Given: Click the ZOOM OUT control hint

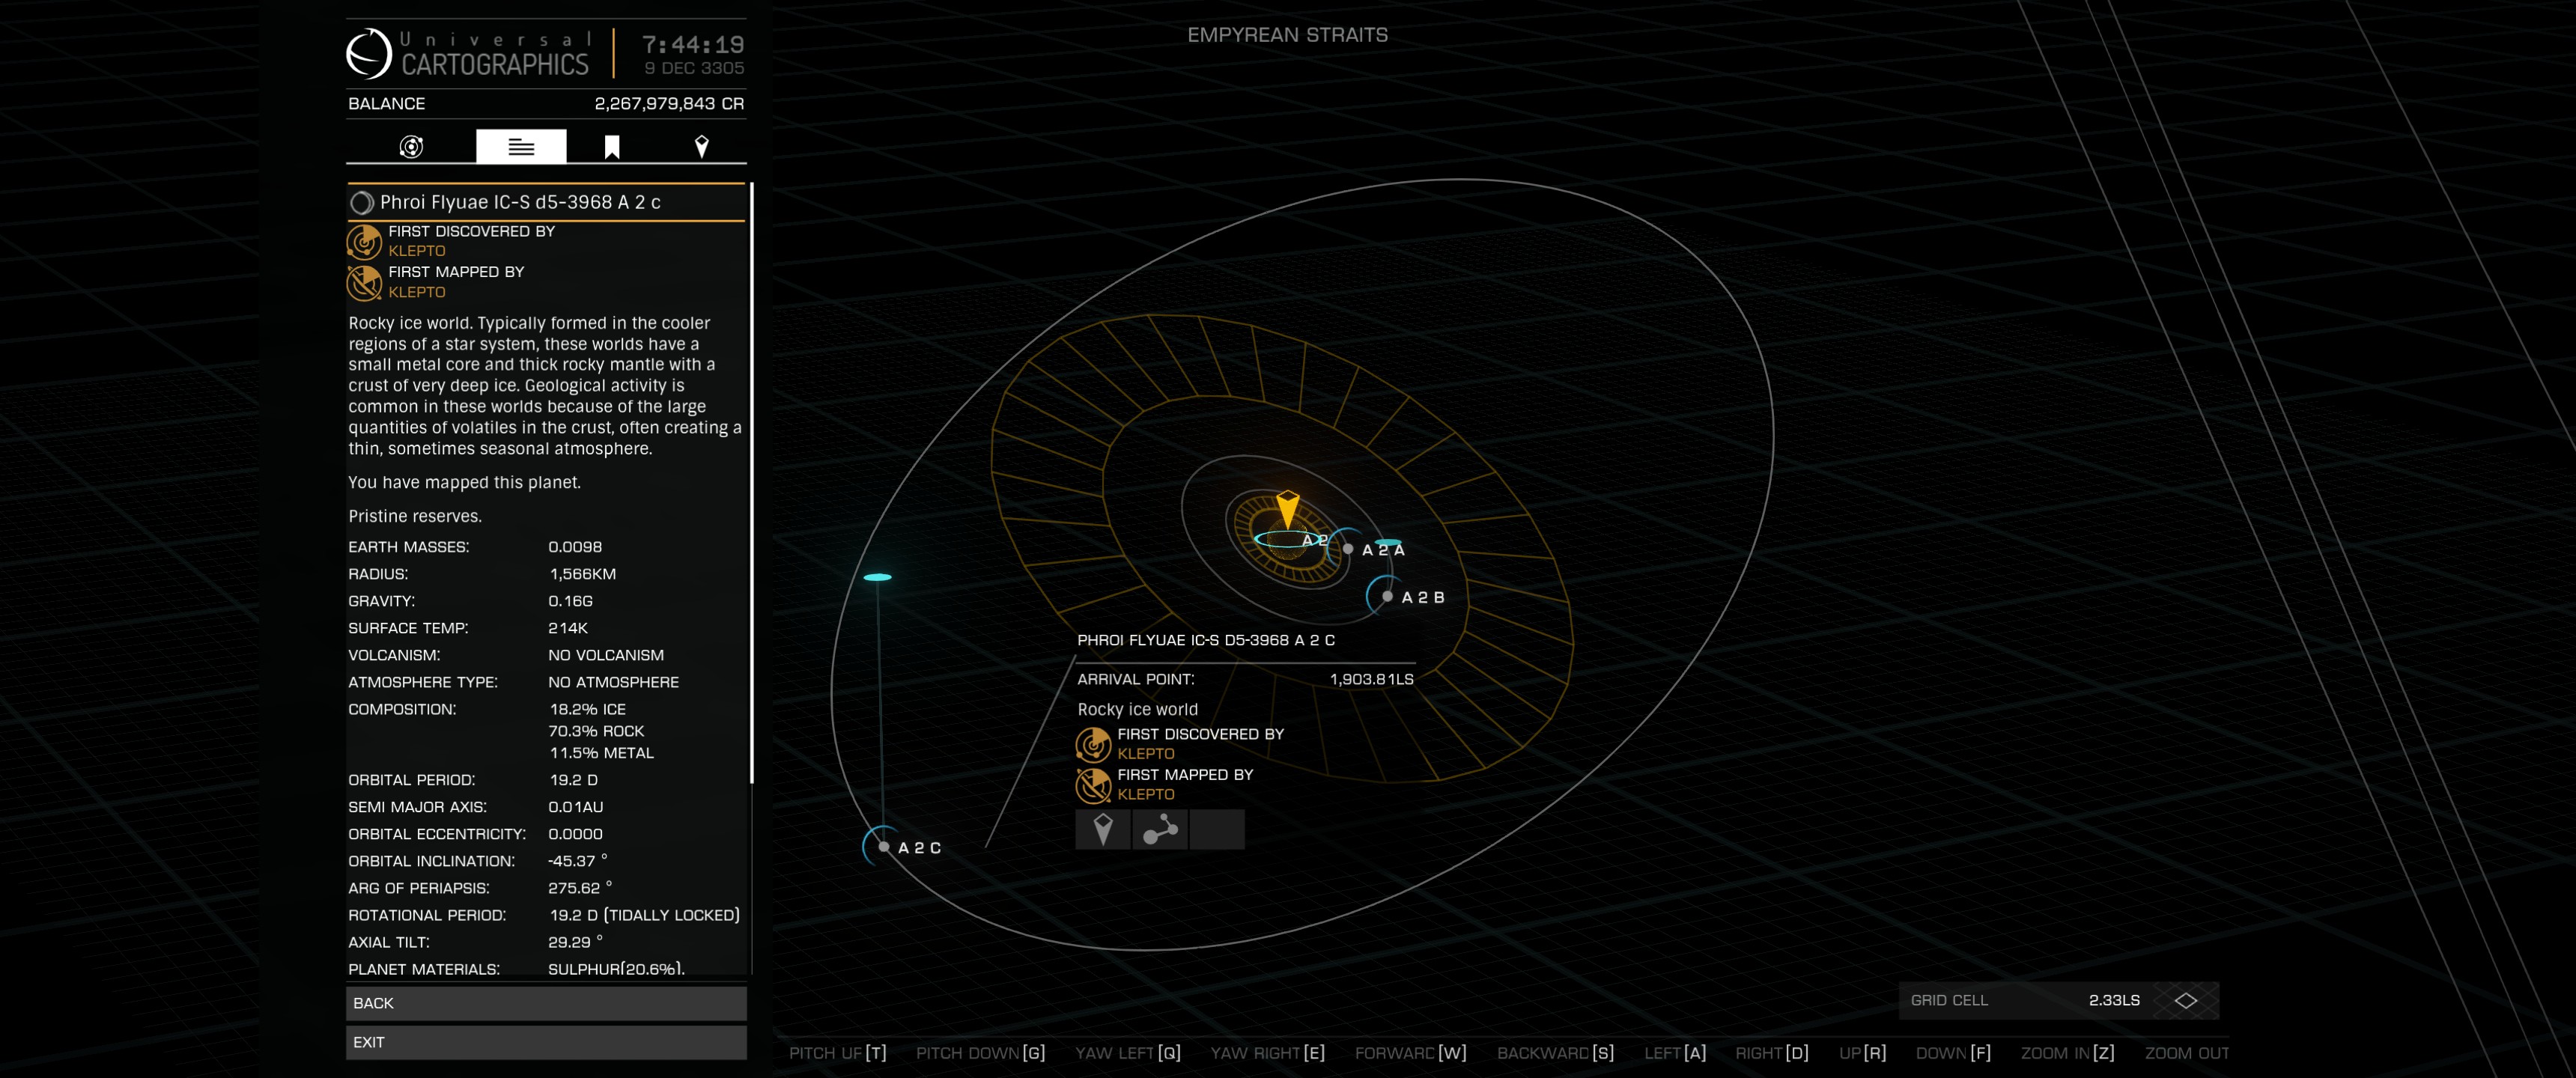Looking at the screenshot, I should tap(2187, 1053).
